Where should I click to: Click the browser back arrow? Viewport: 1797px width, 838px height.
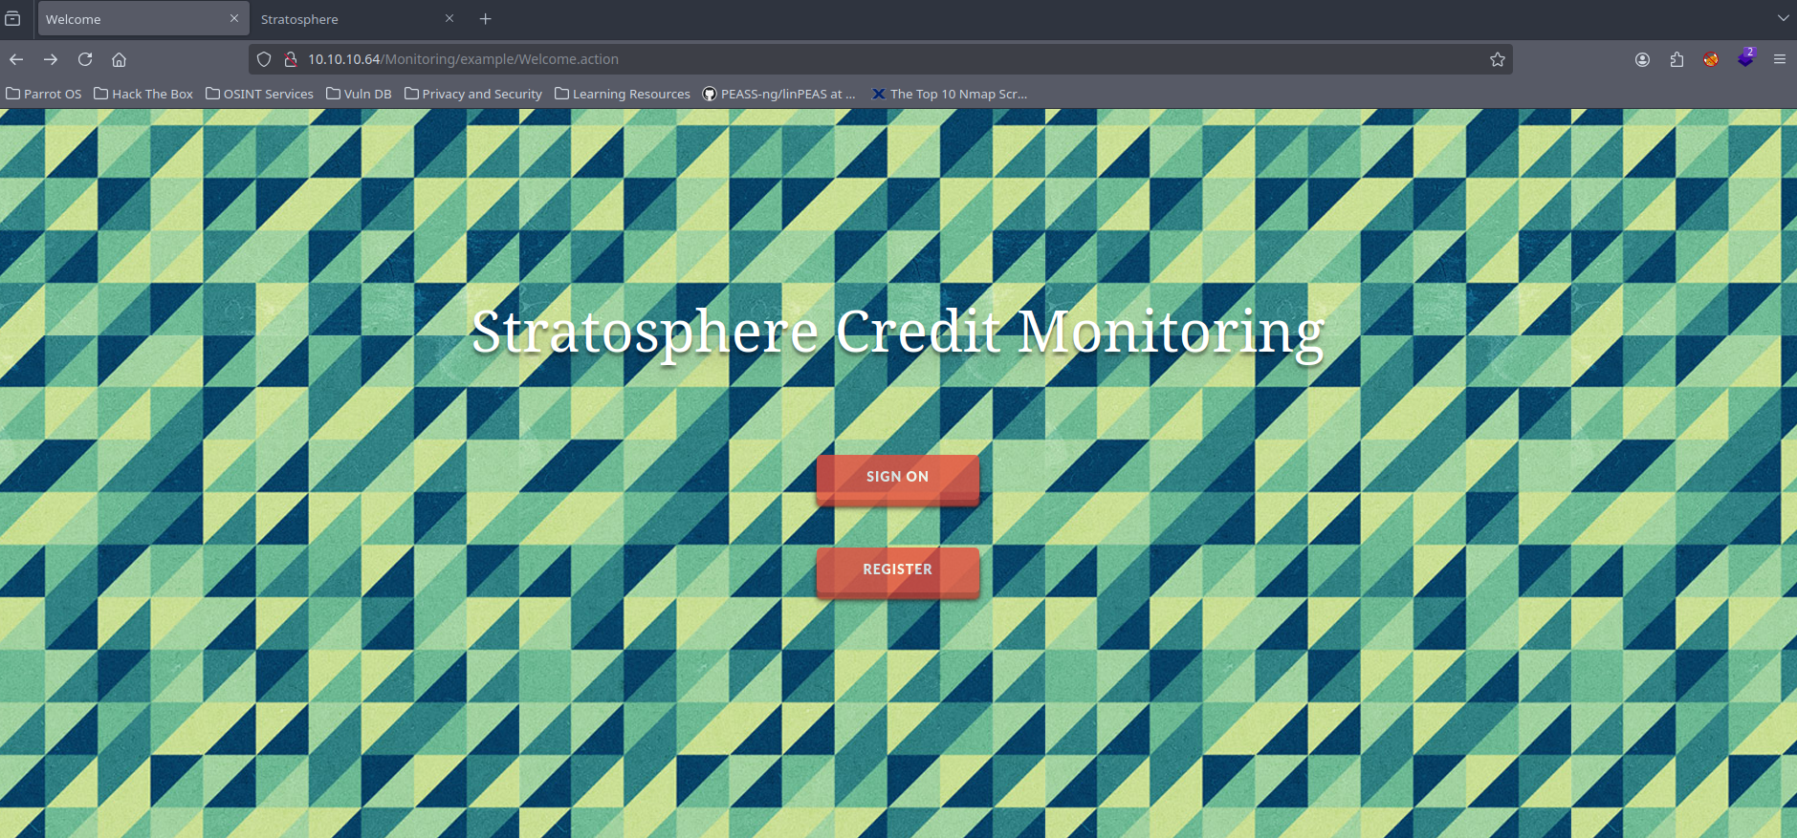click(x=16, y=59)
